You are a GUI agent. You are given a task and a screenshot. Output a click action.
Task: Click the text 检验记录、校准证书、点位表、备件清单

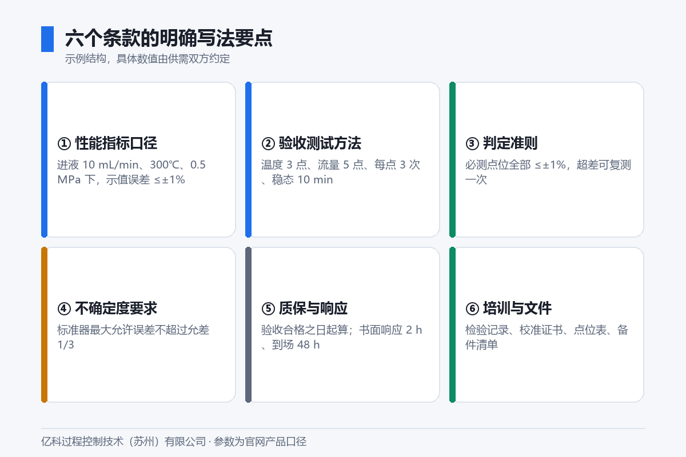pos(547,337)
